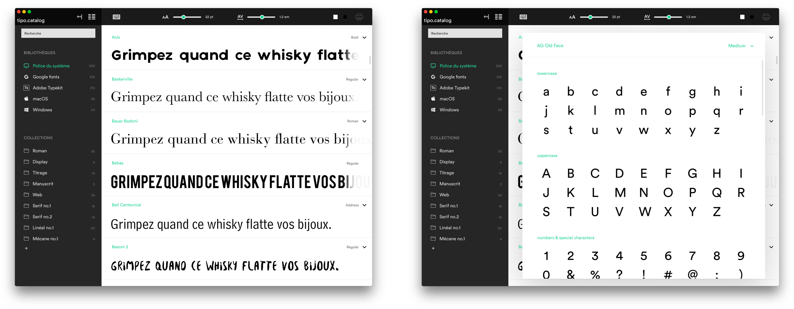Click the print icon in the left window

pyautogui.click(x=359, y=17)
